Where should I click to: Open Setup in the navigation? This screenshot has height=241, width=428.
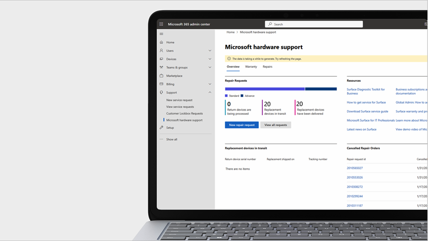click(170, 128)
